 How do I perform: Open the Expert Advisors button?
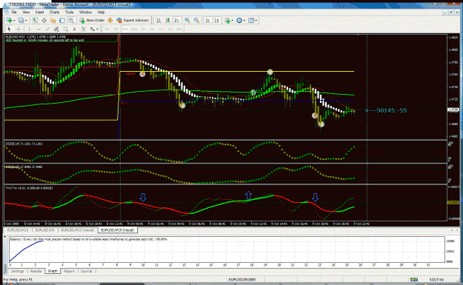(x=133, y=20)
